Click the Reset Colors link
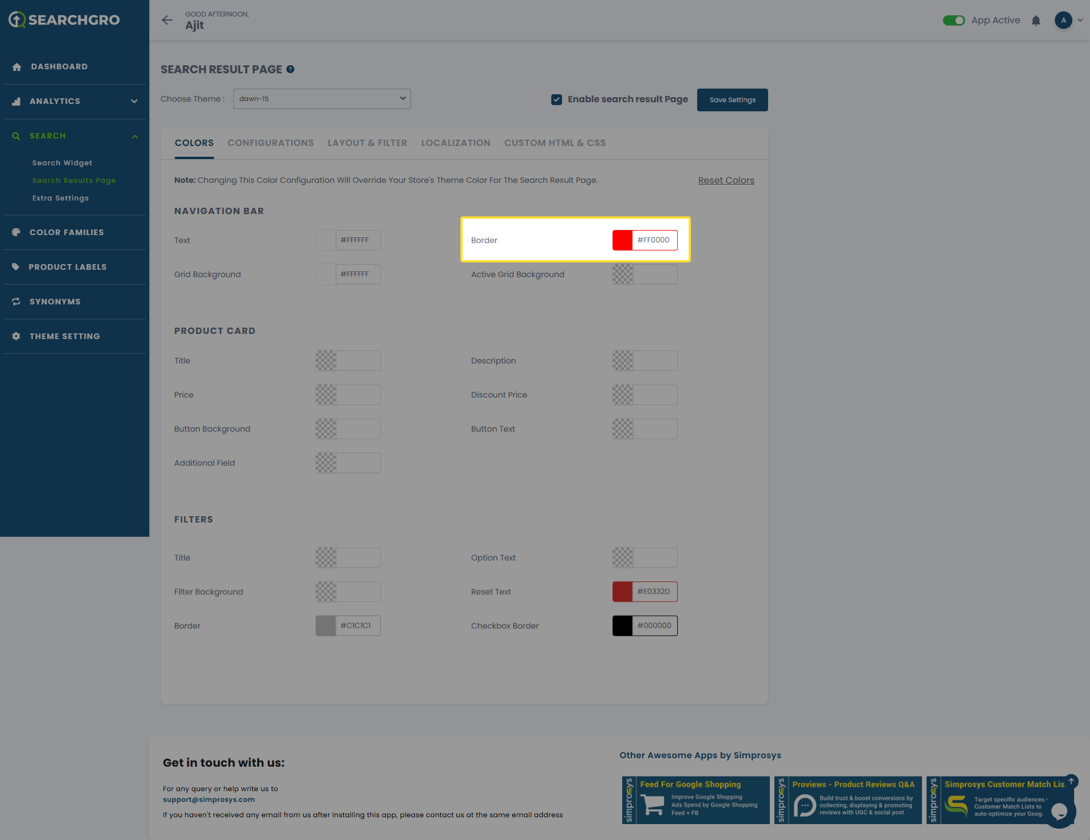The height and width of the screenshot is (840, 1090). click(x=726, y=181)
